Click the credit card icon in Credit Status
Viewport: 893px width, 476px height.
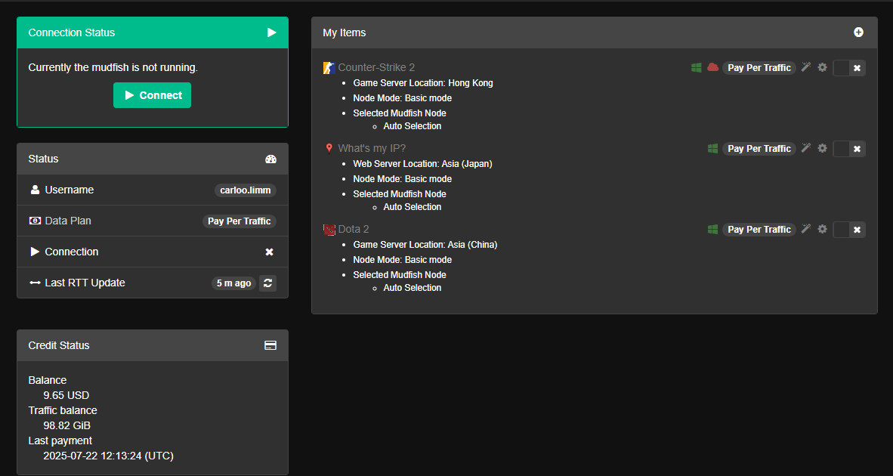tap(270, 345)
